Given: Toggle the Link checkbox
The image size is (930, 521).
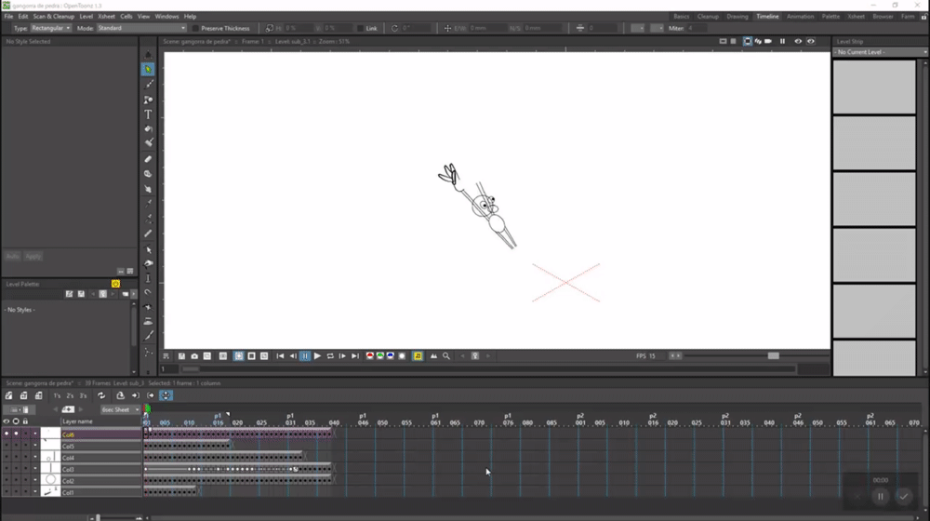Looking at the screenshot, I should (362, 28).
